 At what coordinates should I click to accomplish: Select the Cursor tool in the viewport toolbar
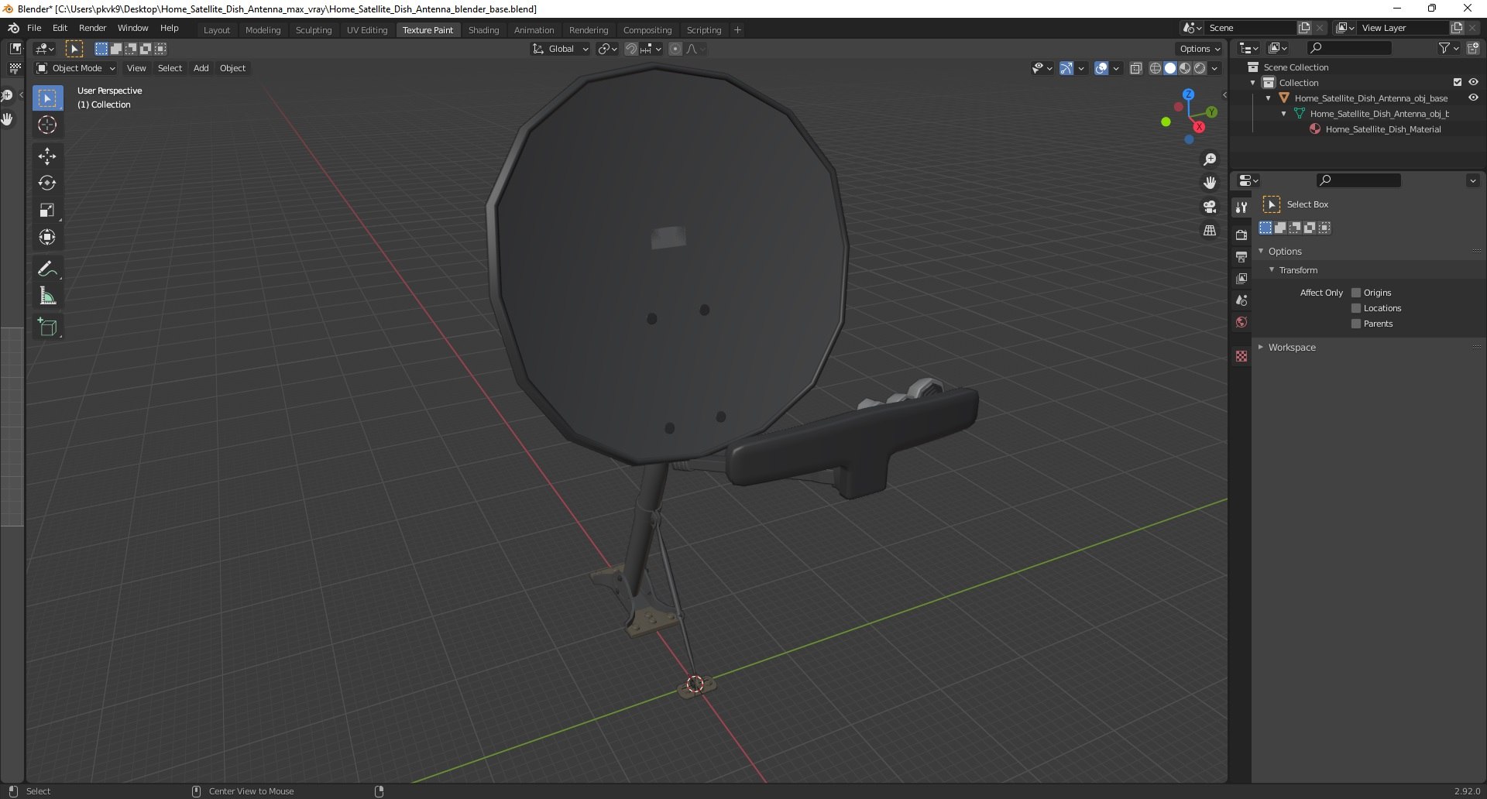[47, 125]
